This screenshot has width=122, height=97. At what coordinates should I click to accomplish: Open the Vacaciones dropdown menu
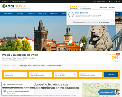[x=8, y=14]
